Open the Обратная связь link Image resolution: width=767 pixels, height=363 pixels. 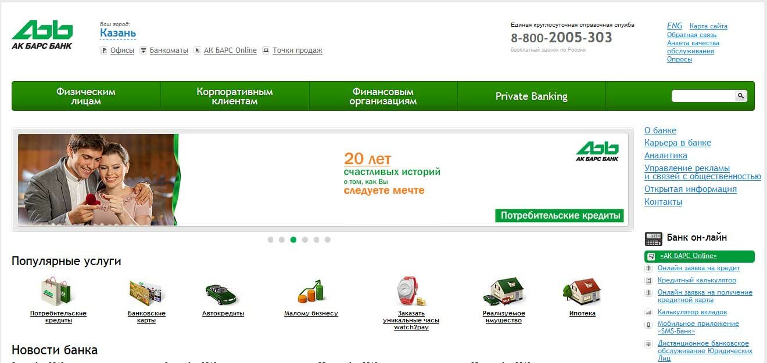[x=692, y=35]
